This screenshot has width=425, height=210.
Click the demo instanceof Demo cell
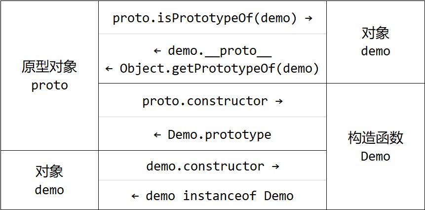pyautogui.click(x=212, y=195)
